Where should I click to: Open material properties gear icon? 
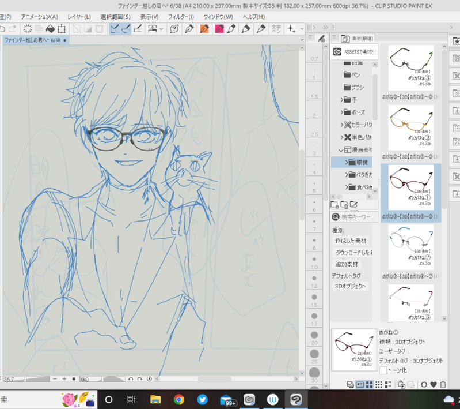coord(424,384)
